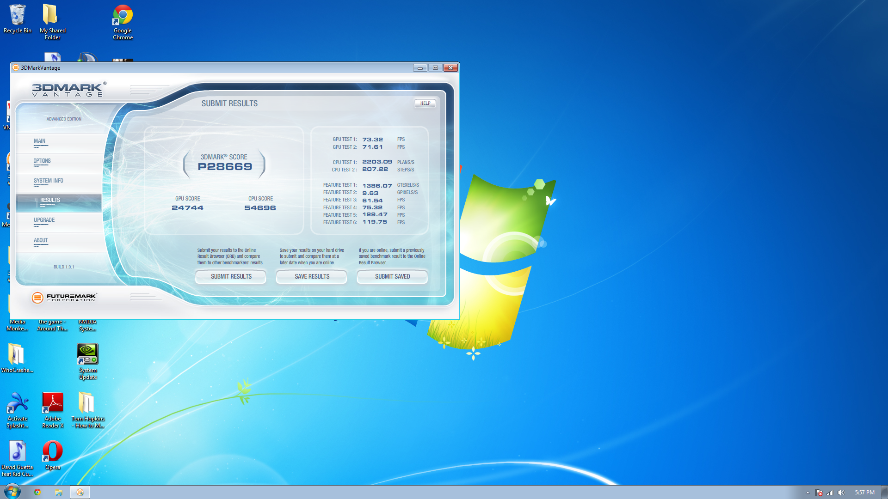Click GPU TEST 1 value 73.32

pos(372,140)
